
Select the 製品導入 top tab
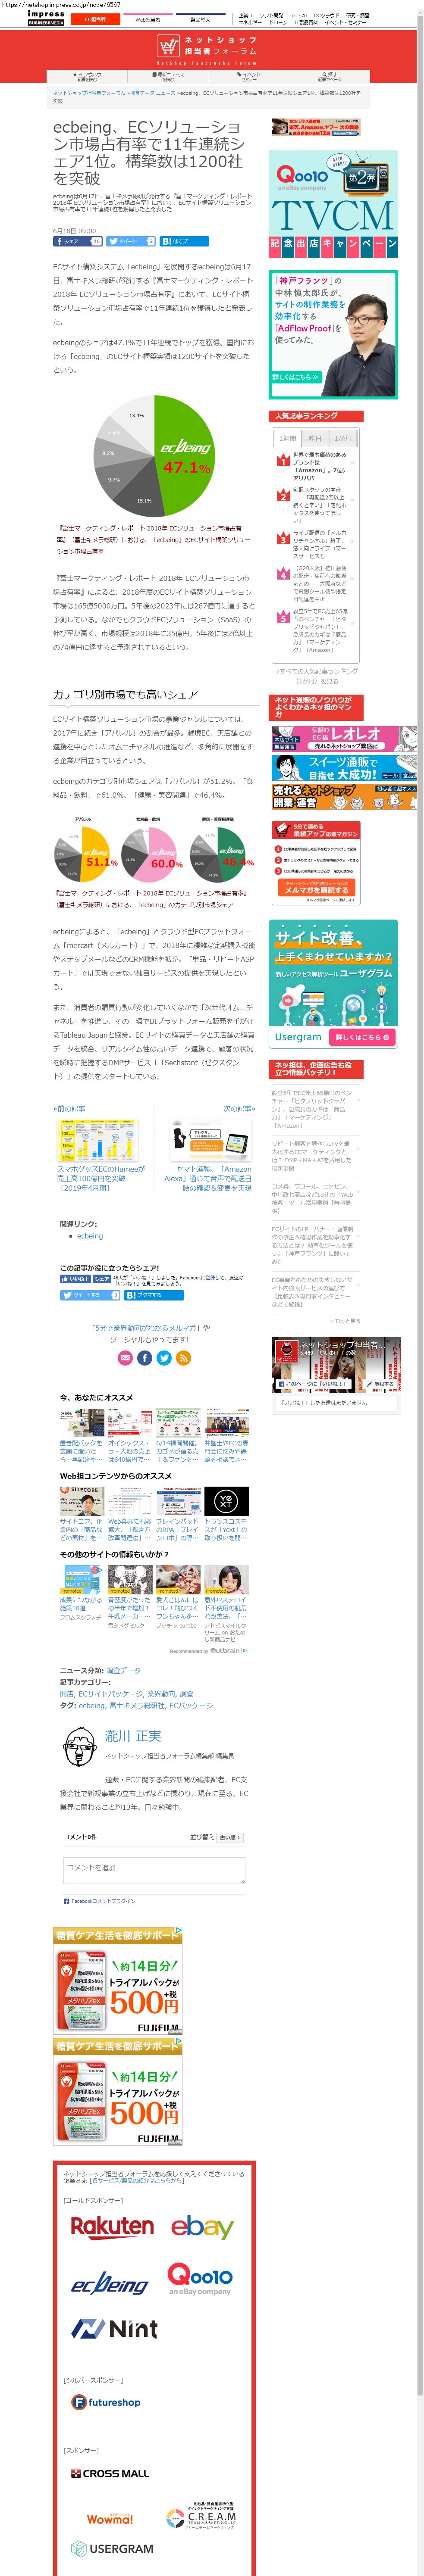click(x=200, y=19)
